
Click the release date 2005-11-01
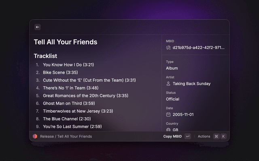pos(183,114)
